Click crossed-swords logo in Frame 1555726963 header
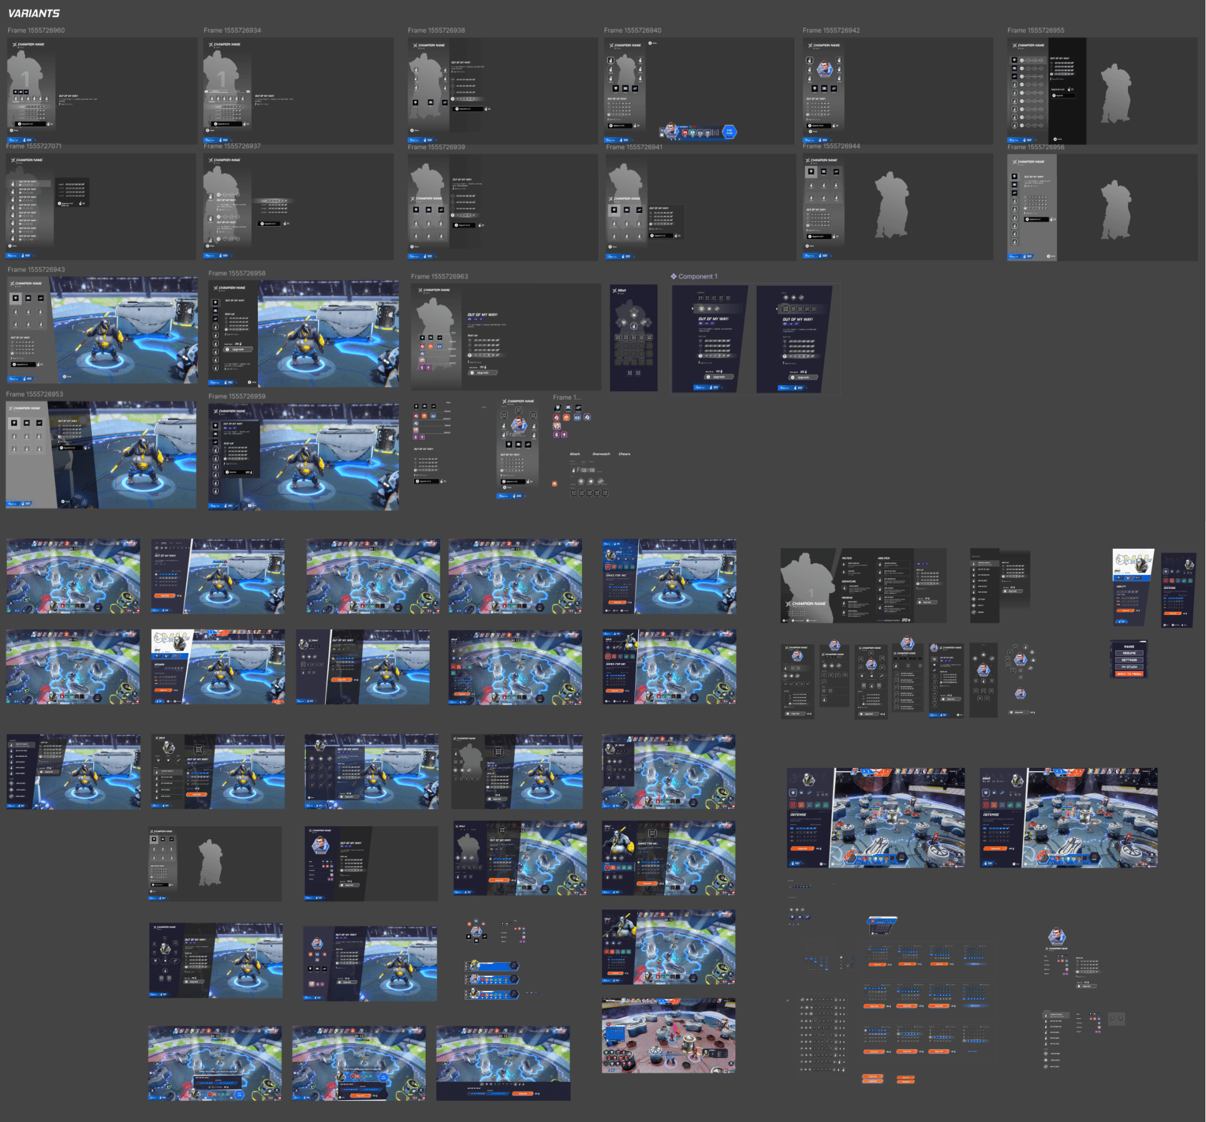Screen dimensions: 1206x1122 click(x=419, y=290)
